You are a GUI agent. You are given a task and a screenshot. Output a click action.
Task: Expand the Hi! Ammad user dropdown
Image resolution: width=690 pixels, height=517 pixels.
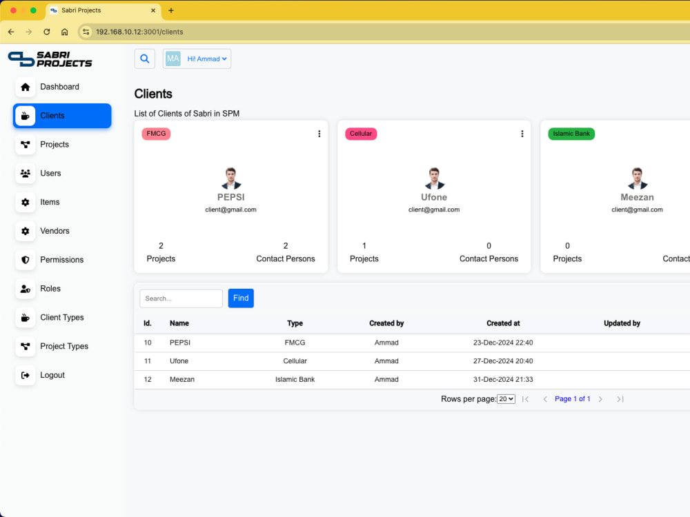pyautogui.click(x=207, y=59)
